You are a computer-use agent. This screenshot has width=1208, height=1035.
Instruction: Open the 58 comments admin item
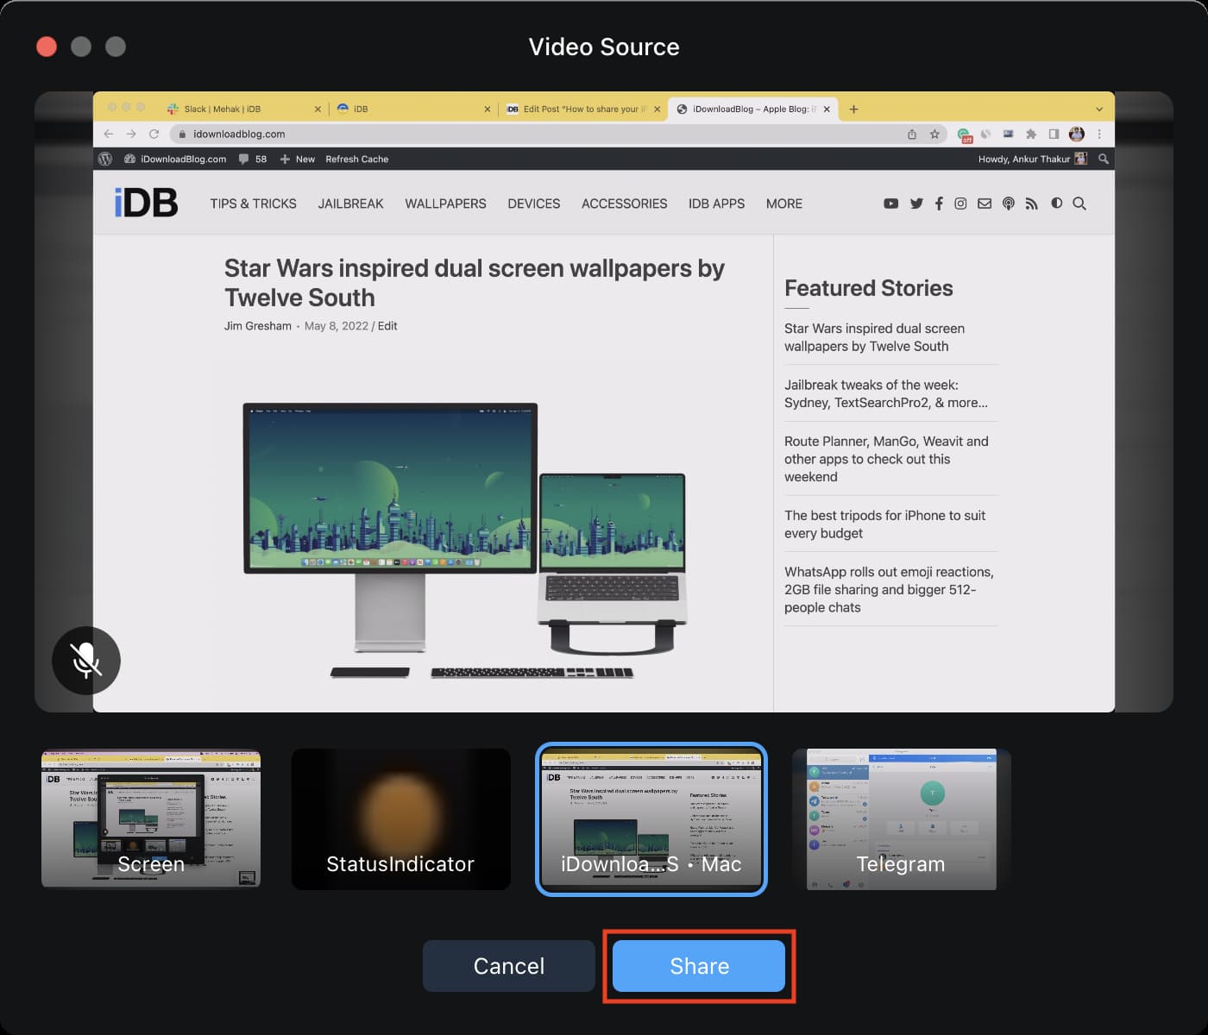click(253, 159)
